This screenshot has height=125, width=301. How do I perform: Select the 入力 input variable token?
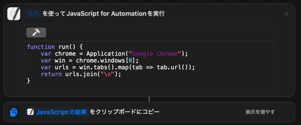point(33,14)
